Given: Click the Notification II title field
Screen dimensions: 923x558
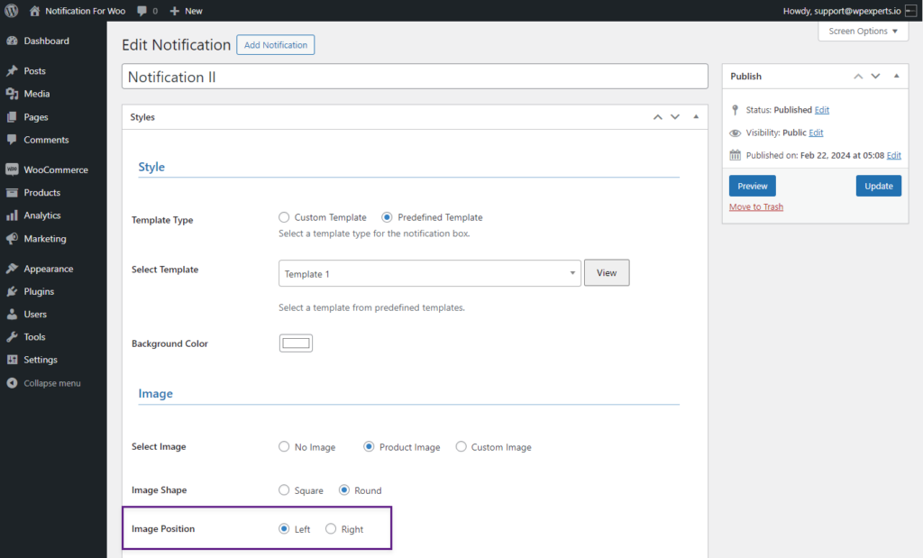Looking at the screenshot, I should click(x=415, y=77).
